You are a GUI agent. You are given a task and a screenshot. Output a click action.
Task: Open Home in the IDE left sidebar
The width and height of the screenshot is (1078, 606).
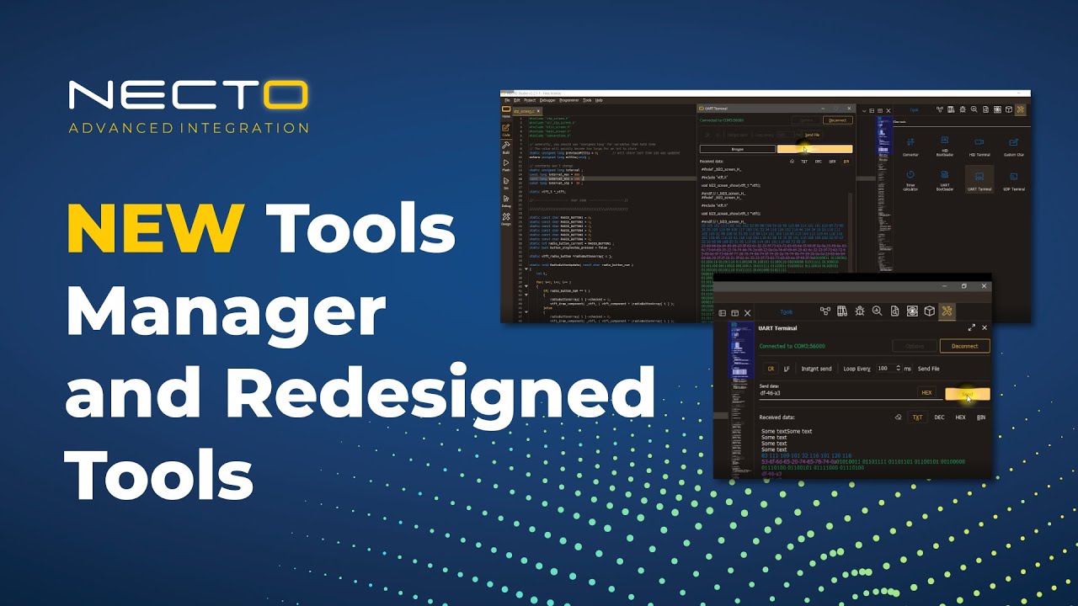506,111
